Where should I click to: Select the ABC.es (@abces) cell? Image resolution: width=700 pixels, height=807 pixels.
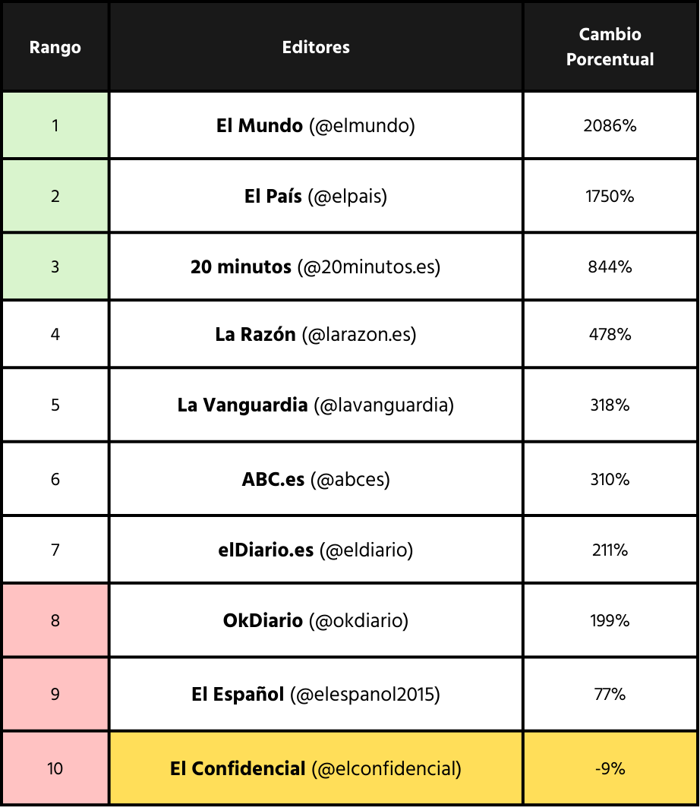tap(316, 480)
